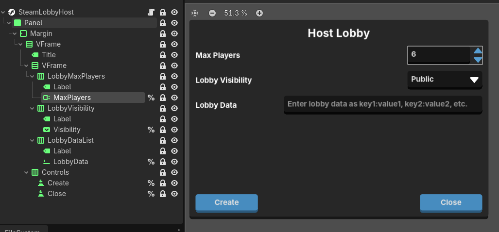499x232 pixels.
Task: Zoom in the viewport
Action: [x=259, y=13]
